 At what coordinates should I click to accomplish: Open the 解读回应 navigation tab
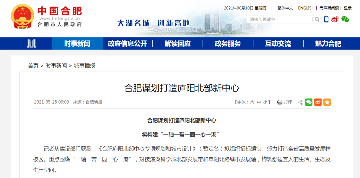click(x=178, y=43)
